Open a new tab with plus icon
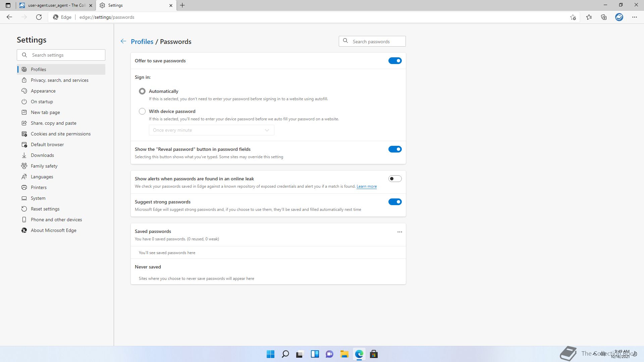The width and height of the screenshot is (644, 362). click(182, 5)
